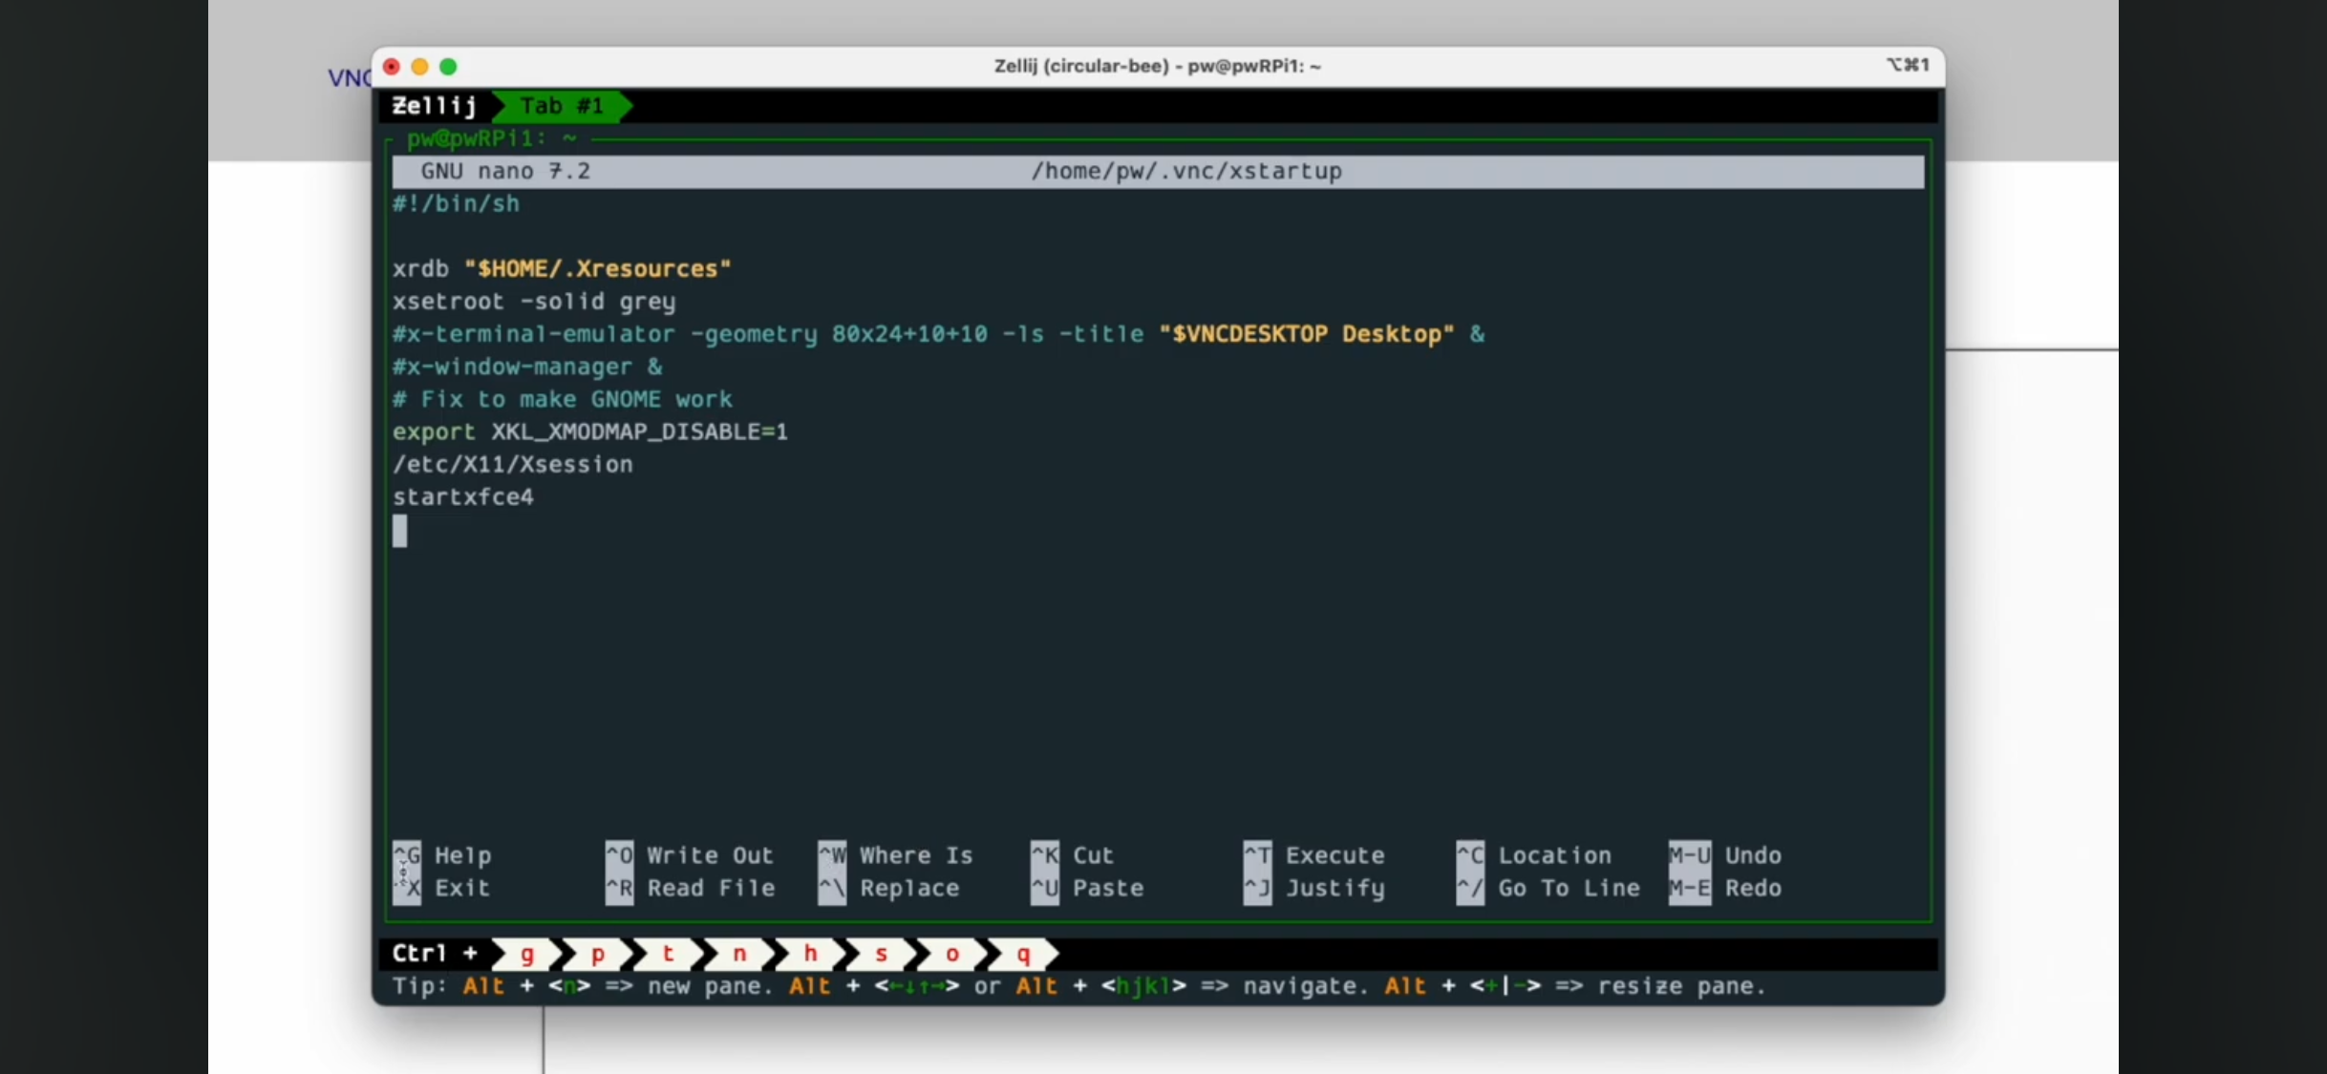Click the nano title bar showing xstartup path

pyautogui.click(x=1185, y=172)
